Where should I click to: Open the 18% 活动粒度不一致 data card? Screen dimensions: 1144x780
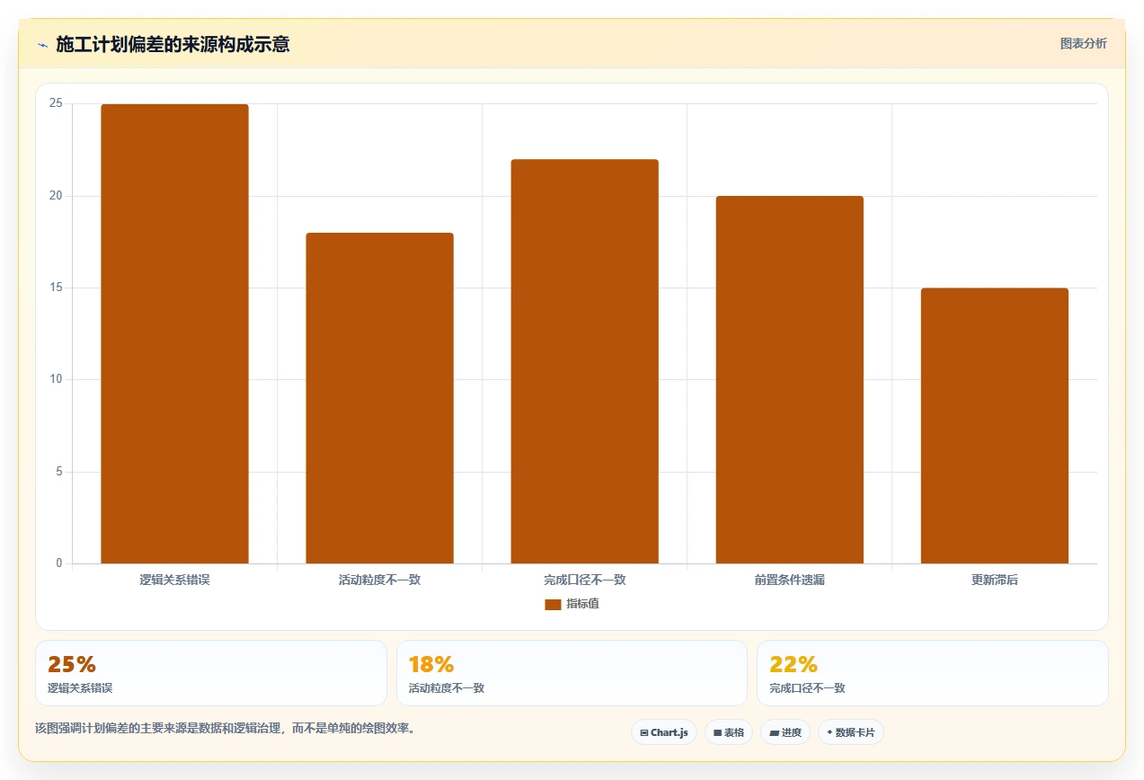coord(572,673)
